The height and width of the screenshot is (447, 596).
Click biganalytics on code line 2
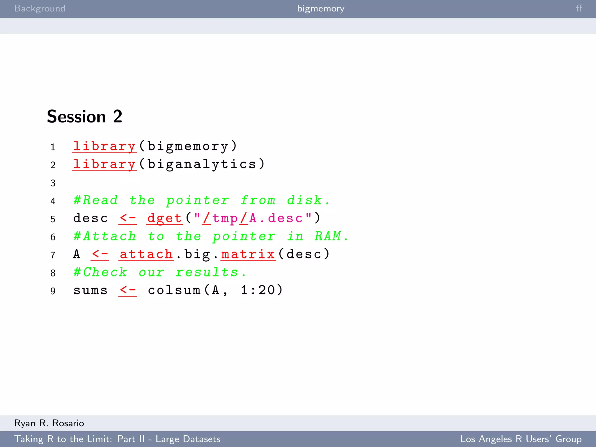click(202, 164)
